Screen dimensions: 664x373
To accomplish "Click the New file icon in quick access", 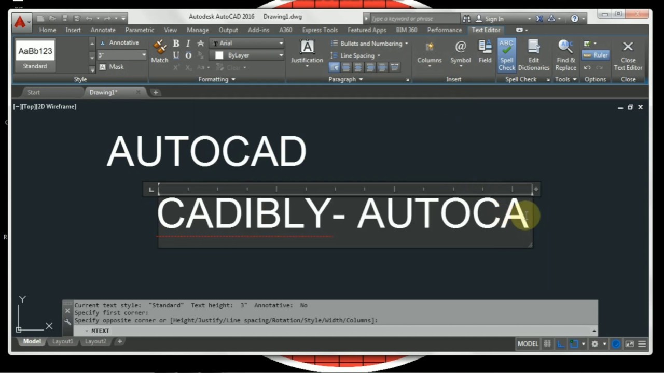I will (40, 19).
